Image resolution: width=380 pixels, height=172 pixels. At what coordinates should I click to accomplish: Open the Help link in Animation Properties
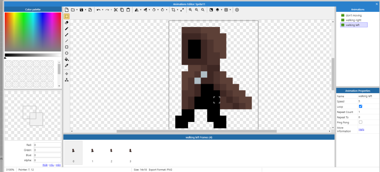coord(361,129)
